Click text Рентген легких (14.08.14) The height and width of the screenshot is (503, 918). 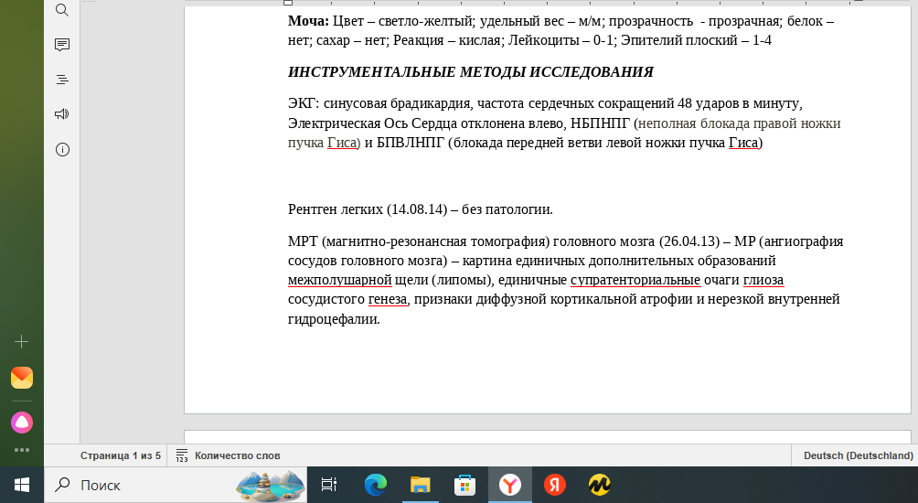coord(368,209)
